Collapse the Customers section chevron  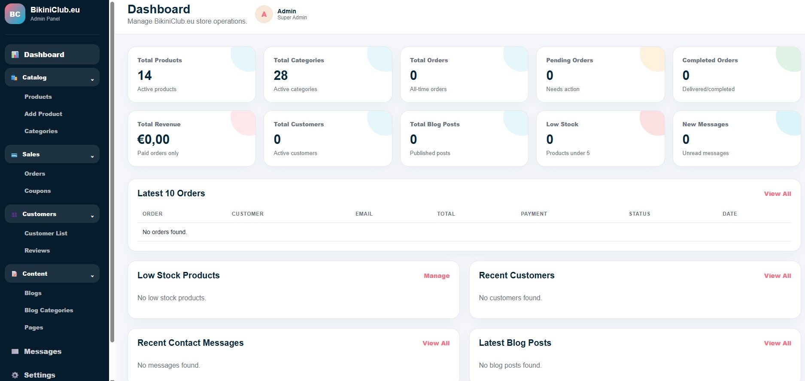[x=92, y=216]
